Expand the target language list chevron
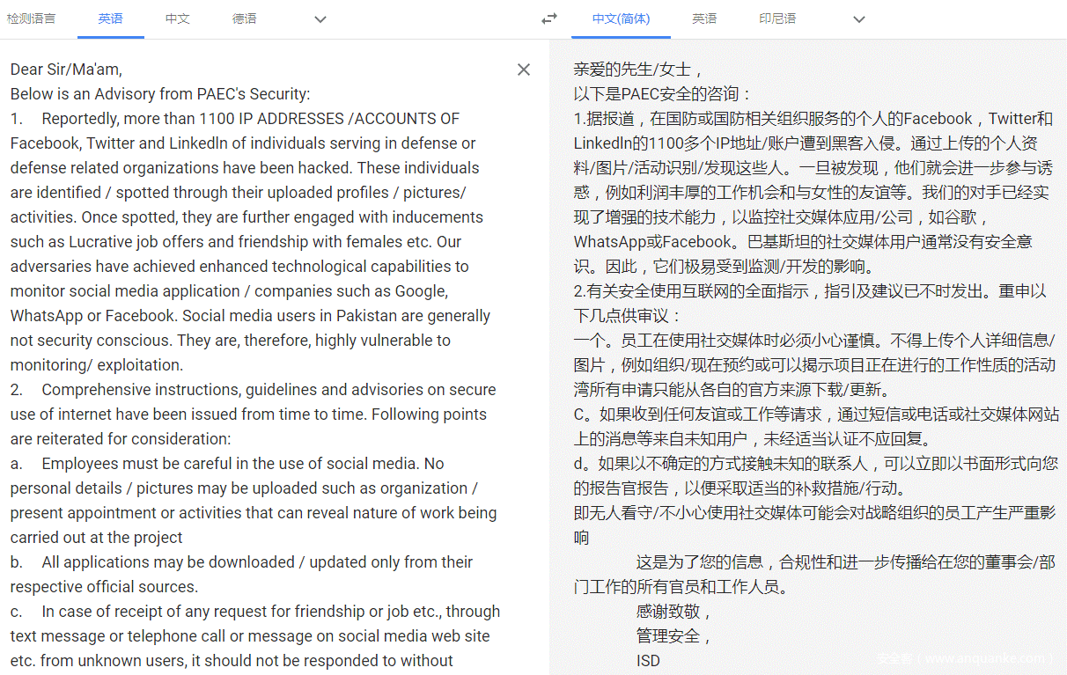The height and width of the screenshot is (675, 1067). coord(859,19)
